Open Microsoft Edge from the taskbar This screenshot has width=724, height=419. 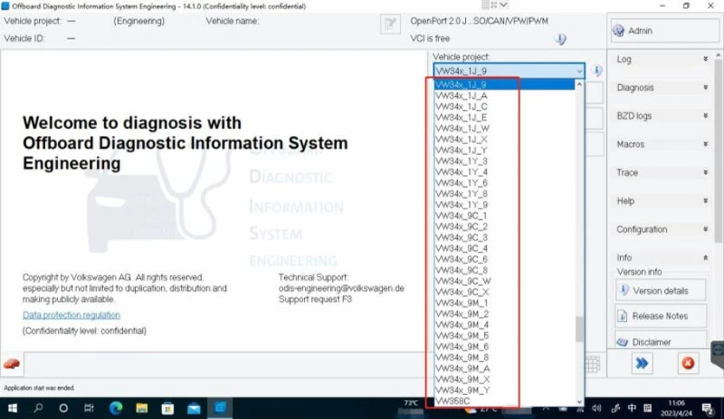pyautogui.click(x=116, y=408)
